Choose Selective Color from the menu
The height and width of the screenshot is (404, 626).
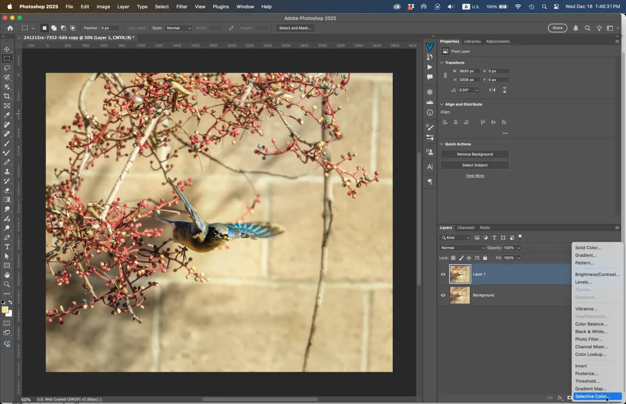[591, 396]
